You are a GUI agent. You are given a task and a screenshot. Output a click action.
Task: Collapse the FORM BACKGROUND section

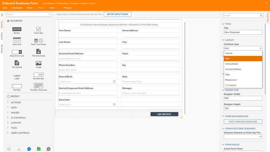point(223,116)
